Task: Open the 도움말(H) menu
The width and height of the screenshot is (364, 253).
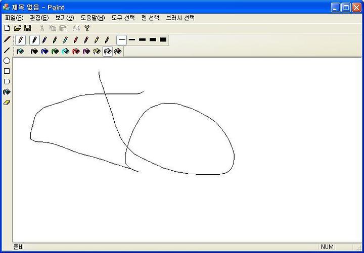Action: (x=93, y=18)
